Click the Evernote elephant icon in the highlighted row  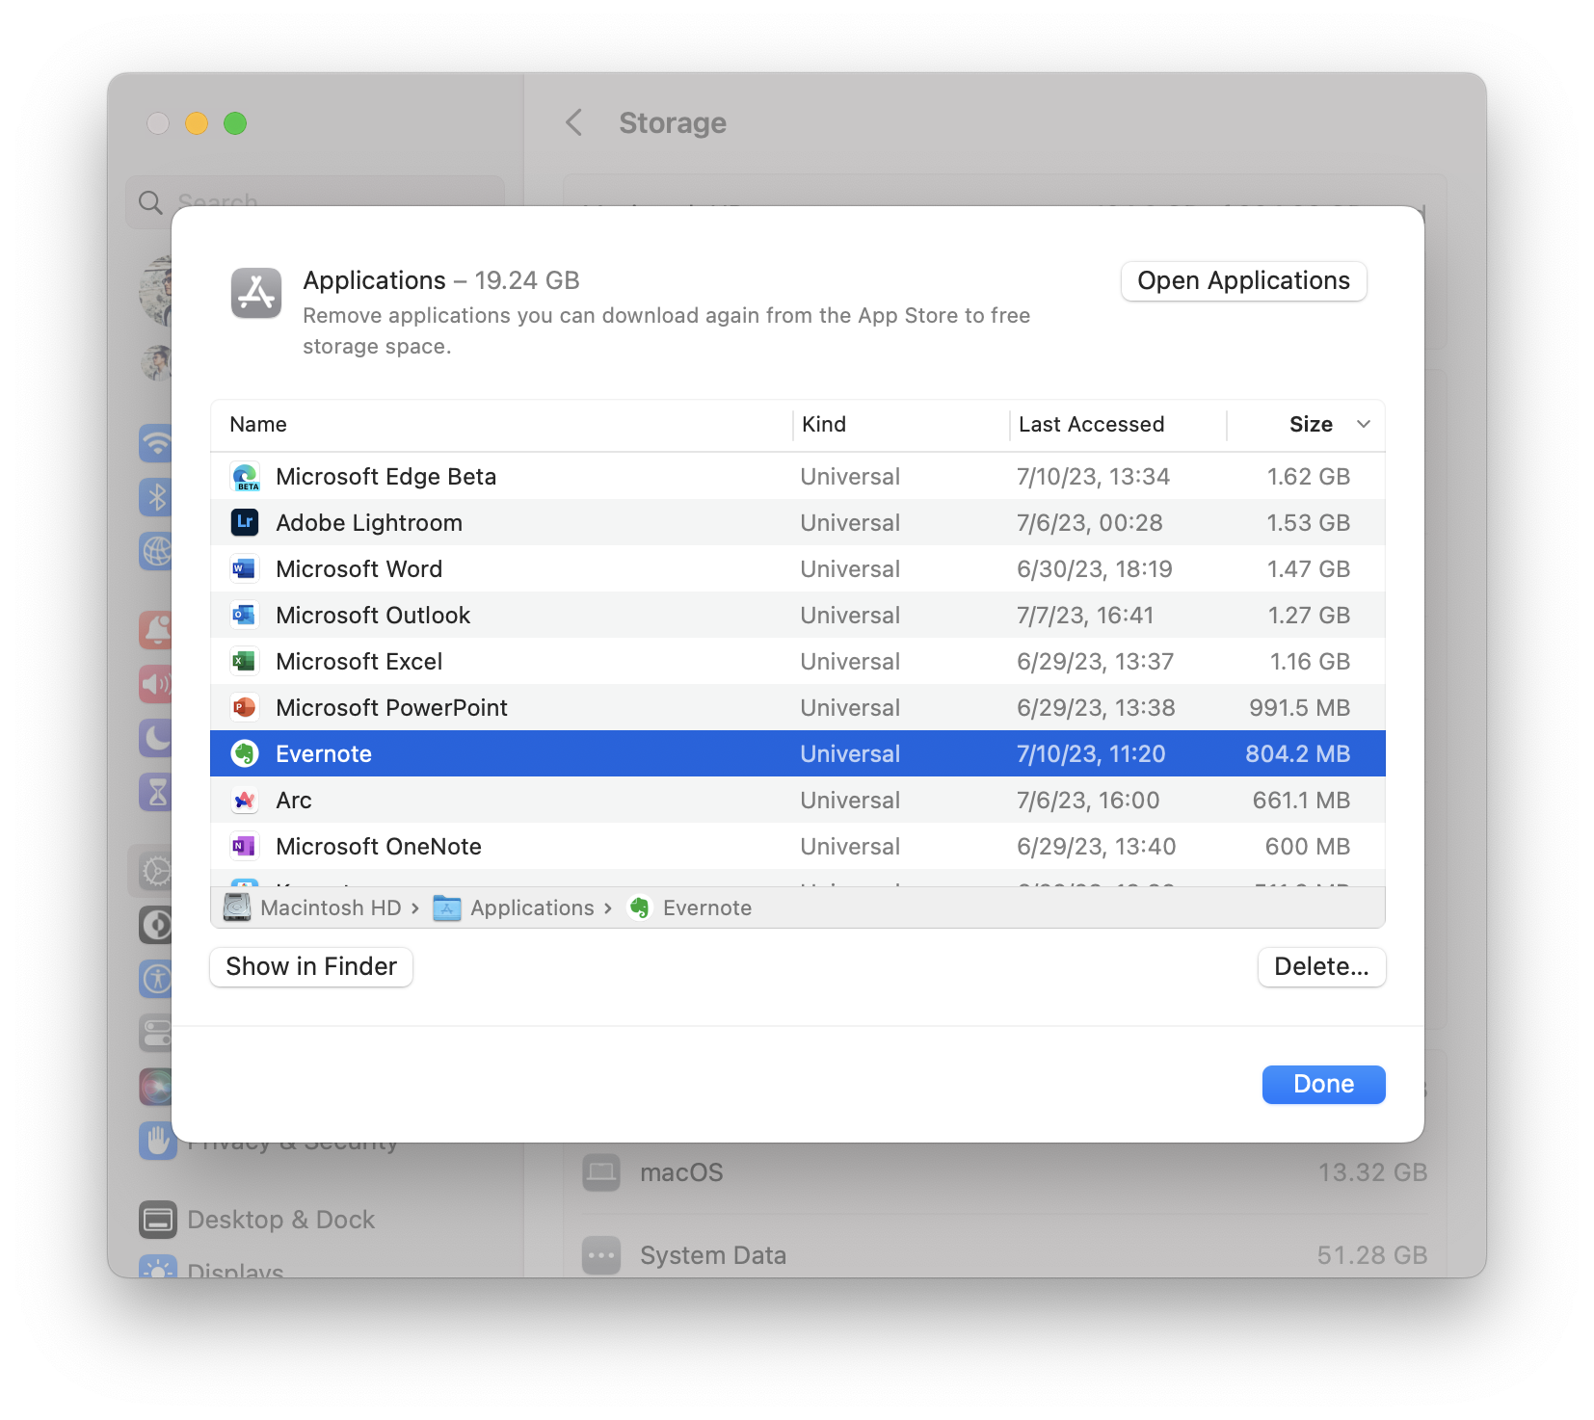(x=245, y=754)
